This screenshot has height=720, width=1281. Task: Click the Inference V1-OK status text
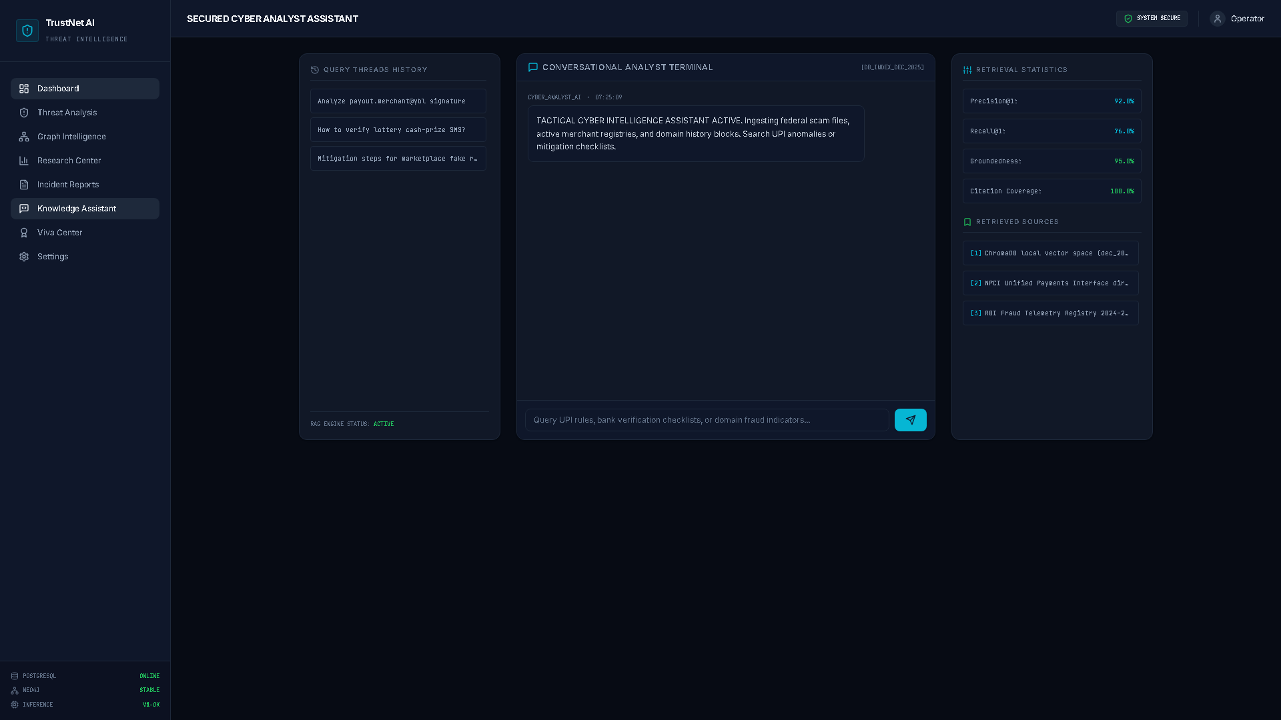tap(151, 705)
